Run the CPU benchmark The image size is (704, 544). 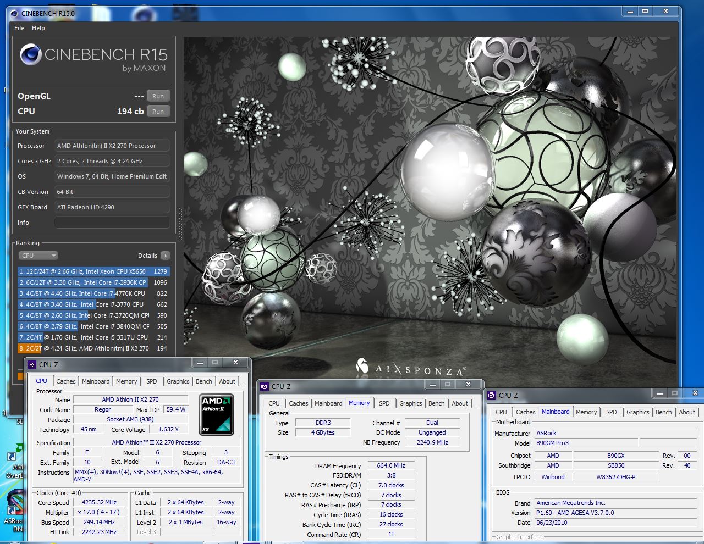[158, 112]
